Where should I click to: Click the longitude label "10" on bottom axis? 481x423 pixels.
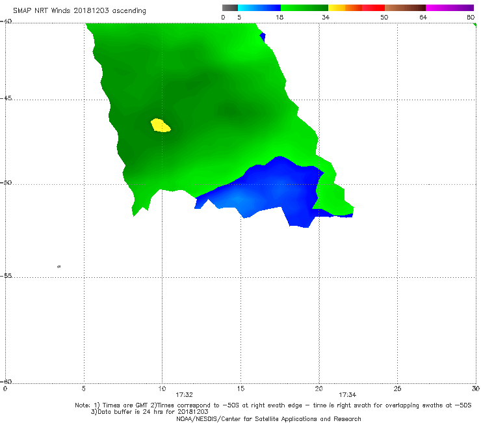coord(162,389)
